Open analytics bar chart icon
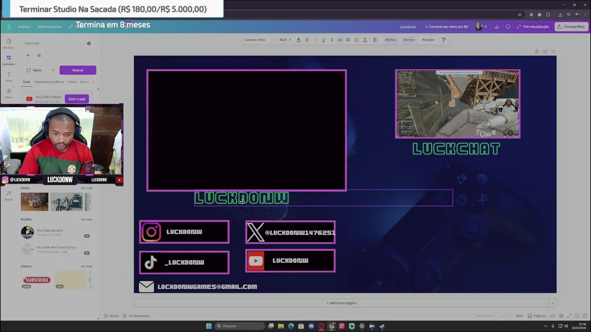The width and height of the screenshot is (591, 332). click(497, 27)
